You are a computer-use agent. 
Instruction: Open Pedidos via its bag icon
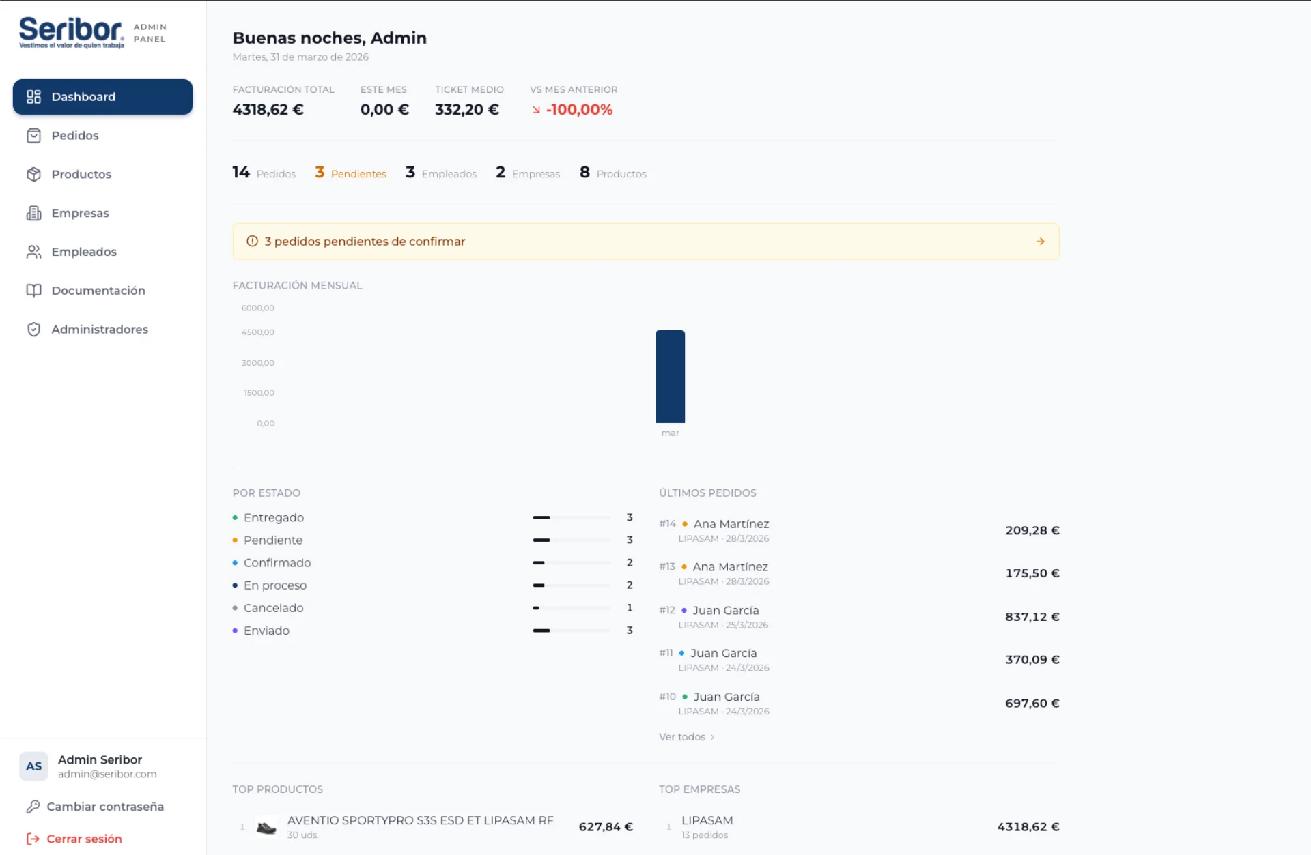[x=33, y=136]
